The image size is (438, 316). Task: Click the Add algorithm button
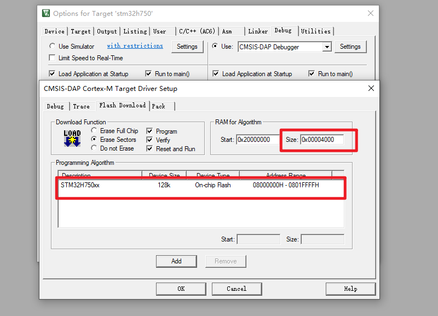[x=176, y=261]
